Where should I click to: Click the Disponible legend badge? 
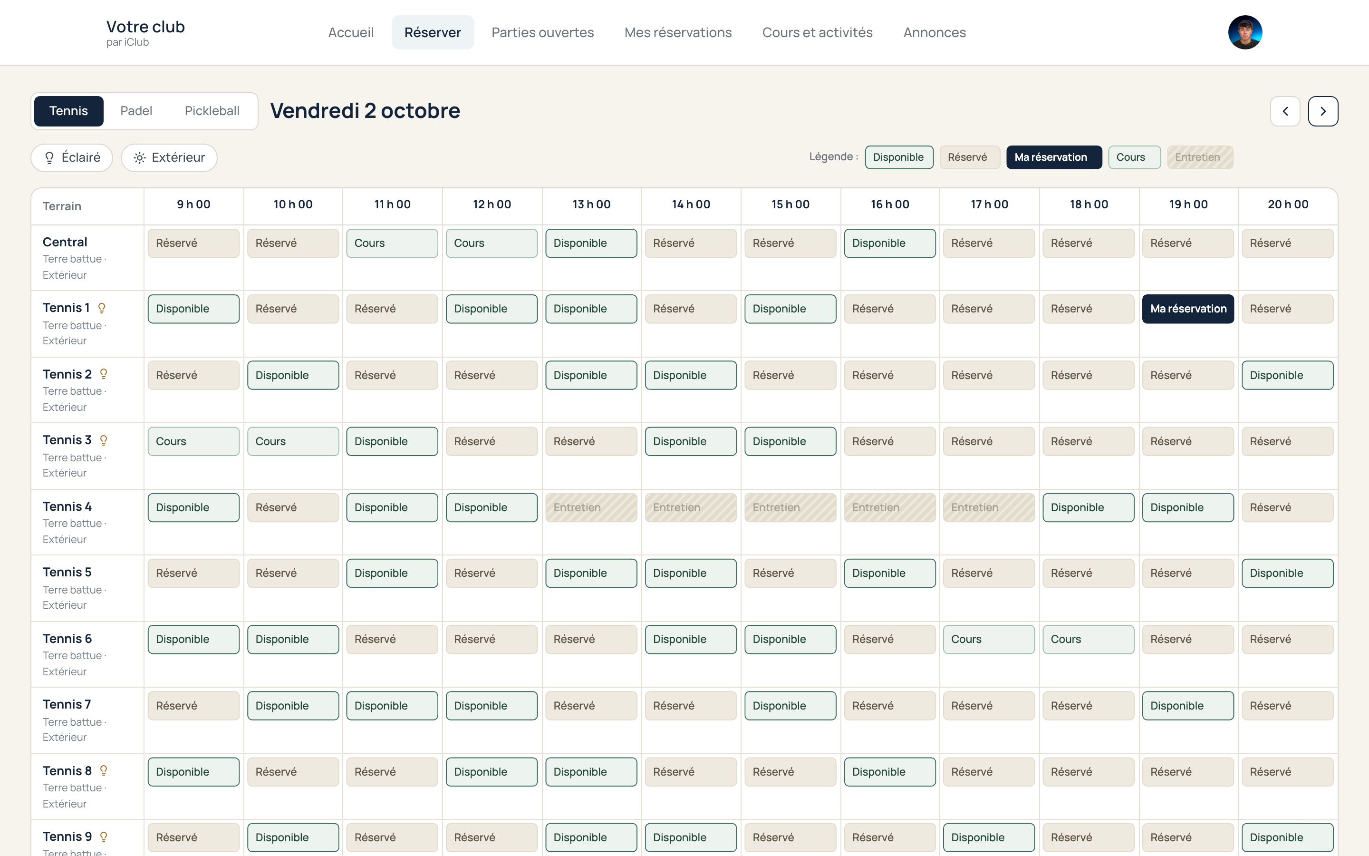coord(899,157)
